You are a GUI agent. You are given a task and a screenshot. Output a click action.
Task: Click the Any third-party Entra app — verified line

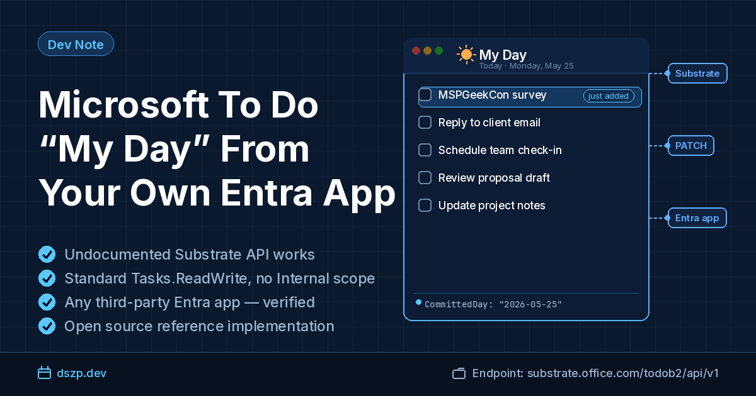[190, 302]
